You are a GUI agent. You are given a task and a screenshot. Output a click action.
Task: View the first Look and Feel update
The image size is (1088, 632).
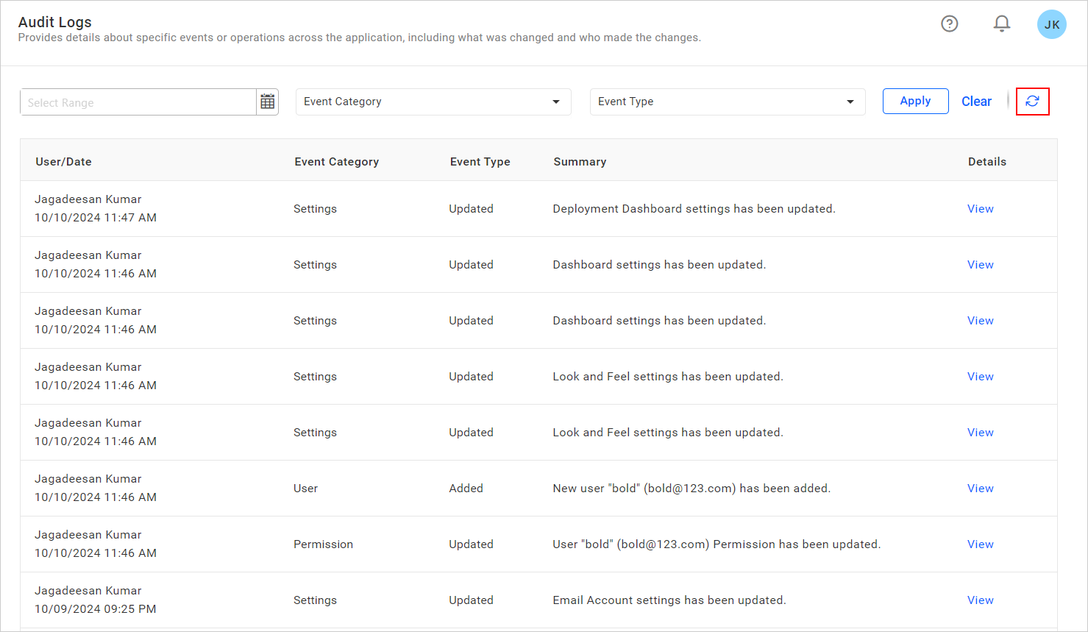(x=980, y=376)
